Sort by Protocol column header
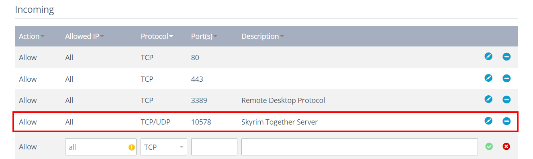 [x=157, y=36]
